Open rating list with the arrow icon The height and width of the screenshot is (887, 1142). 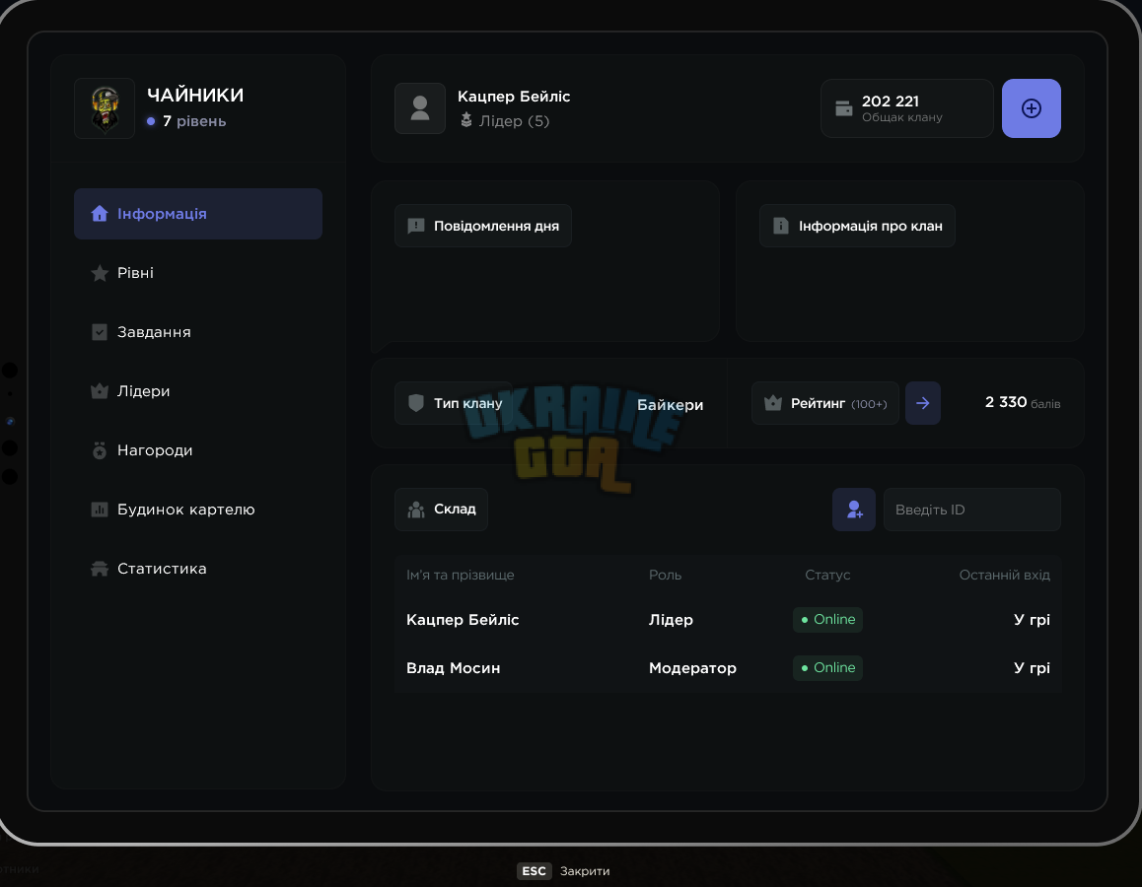(x=922, y=403)
